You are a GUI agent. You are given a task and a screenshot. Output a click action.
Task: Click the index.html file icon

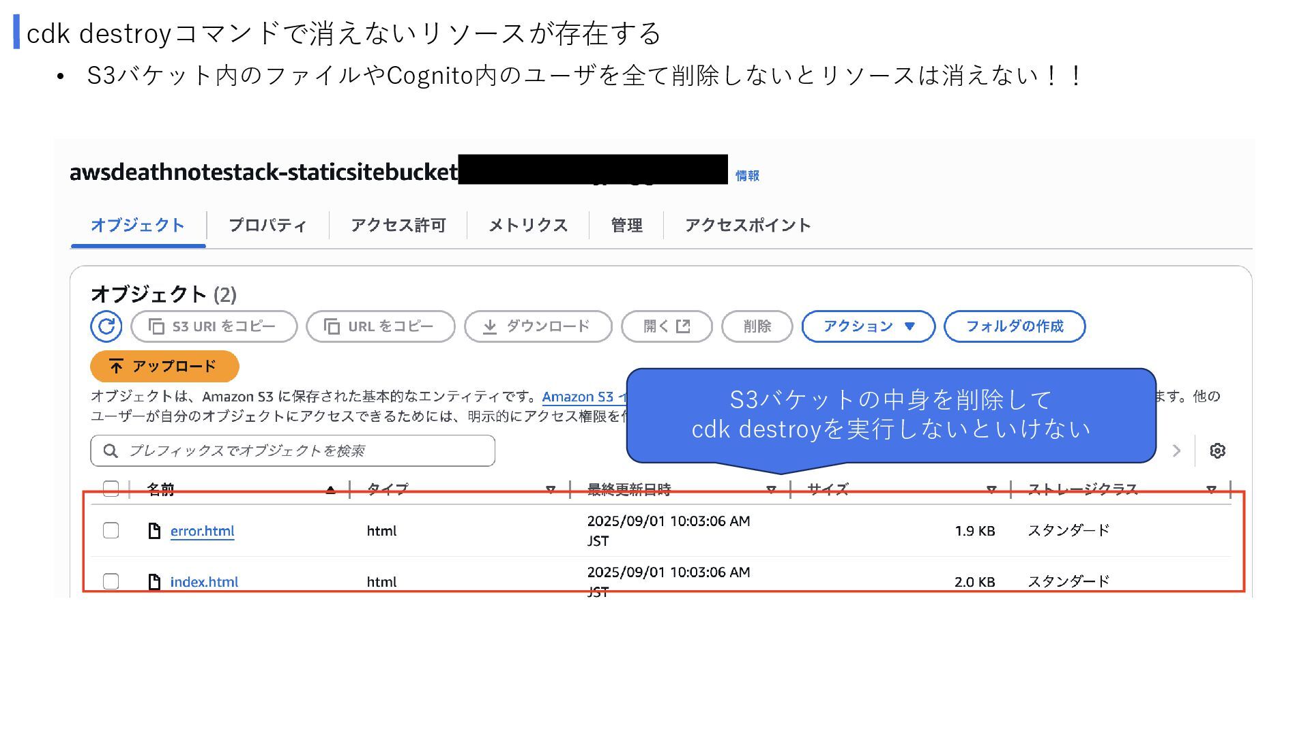coord(155,581)
